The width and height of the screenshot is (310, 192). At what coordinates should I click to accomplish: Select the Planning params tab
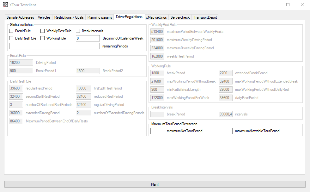click(100, 17)
